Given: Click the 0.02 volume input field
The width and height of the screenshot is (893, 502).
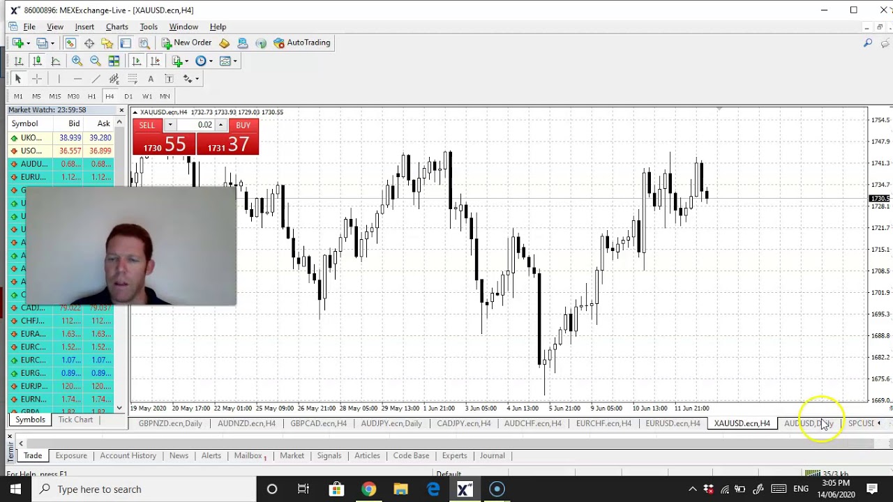Looking at the screenshot, I should 195,125.
